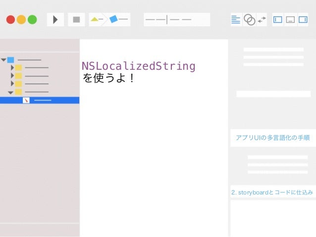
Task: Toggle the left navigator panel
Action: [x=278, y=19]
